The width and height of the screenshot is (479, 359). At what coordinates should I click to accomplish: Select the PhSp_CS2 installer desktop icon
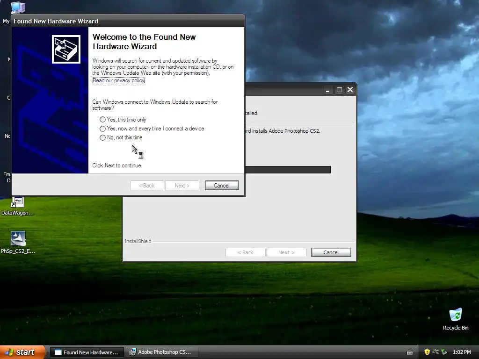coord(18,238)
